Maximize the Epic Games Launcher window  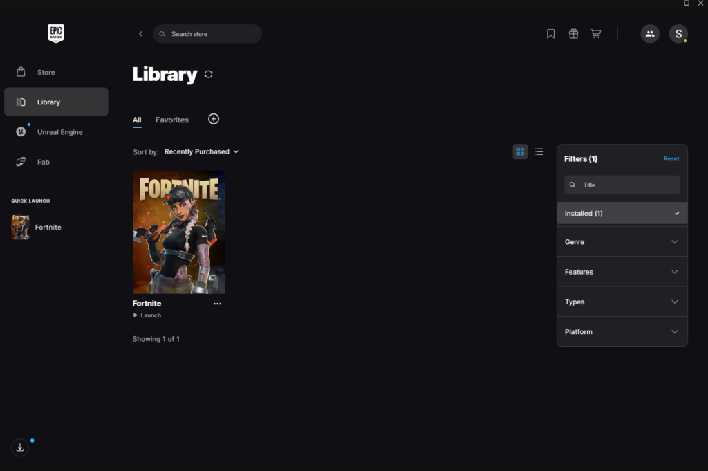(687, 3)
